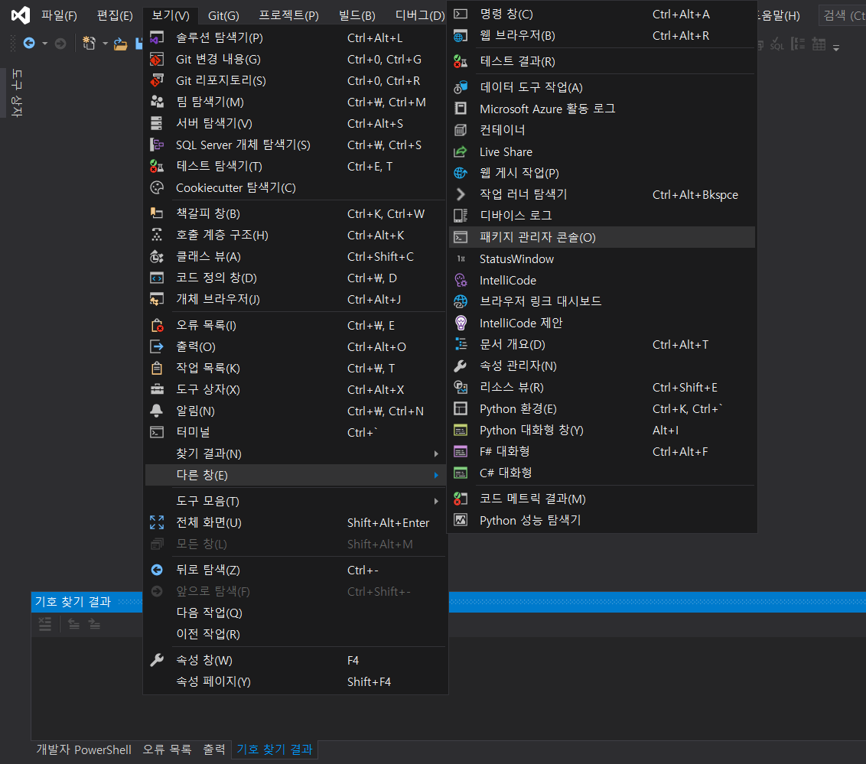Click the 책갈피 창 bookmark icon
This screenshot has height=764, width=866.
tap(157, 213)
